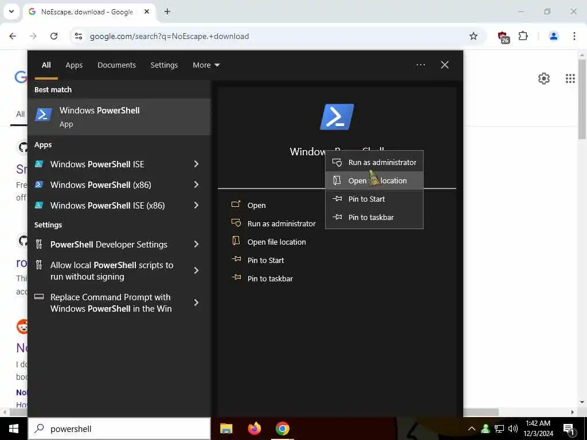Click Pin to taskbar in preview pane

point(261,278)
